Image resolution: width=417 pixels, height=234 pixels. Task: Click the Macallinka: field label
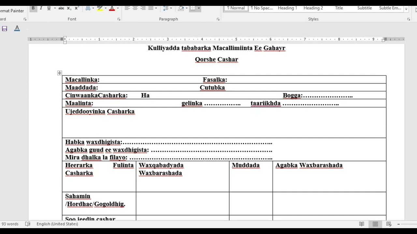[x=82, y=80]
